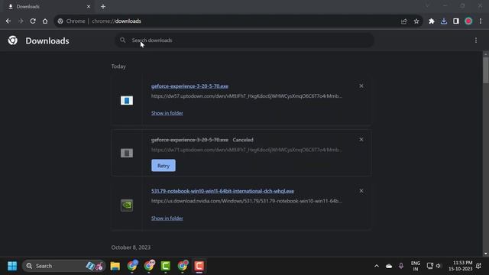Bookmark this page with the star icon
This screenshot has width=489, height=275.
click(x=416, y=21)
